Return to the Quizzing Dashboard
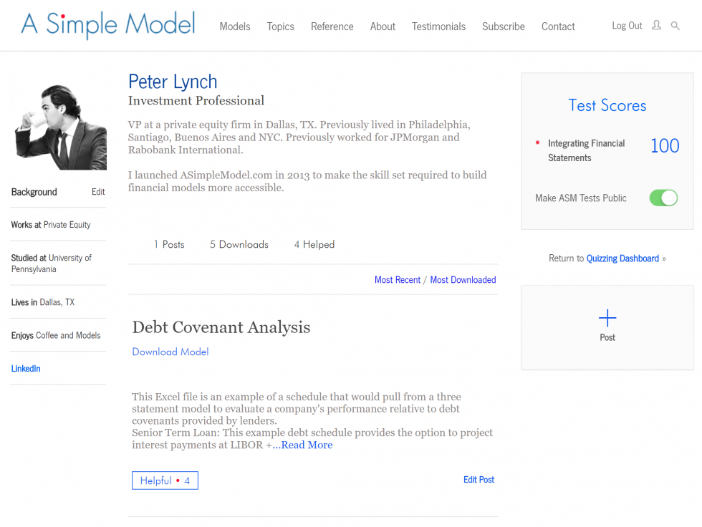This screenshot has width=702, height=527. (x=622, y=258)
